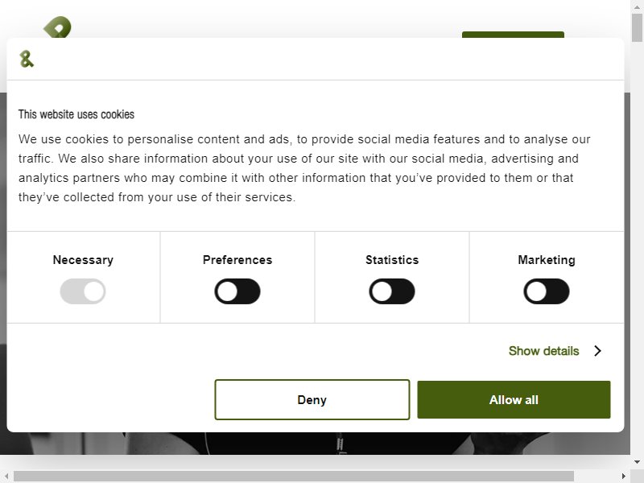Click the Allow all button
This screenshot has height=483, width=644.
(x=514, y=399)
